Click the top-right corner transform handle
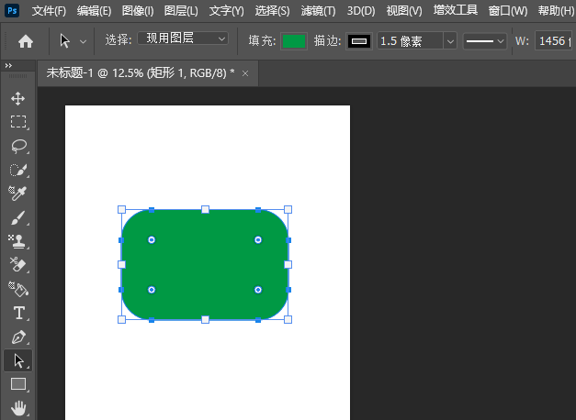The height and width of the screenshot is (420, 576). click(288, 209)
